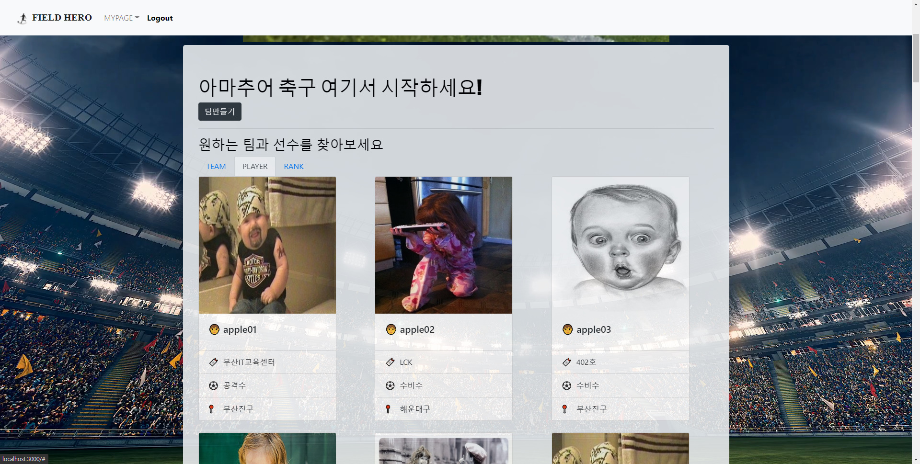
Task: Open apple03's sketch portrait photo
Action: 620,245
